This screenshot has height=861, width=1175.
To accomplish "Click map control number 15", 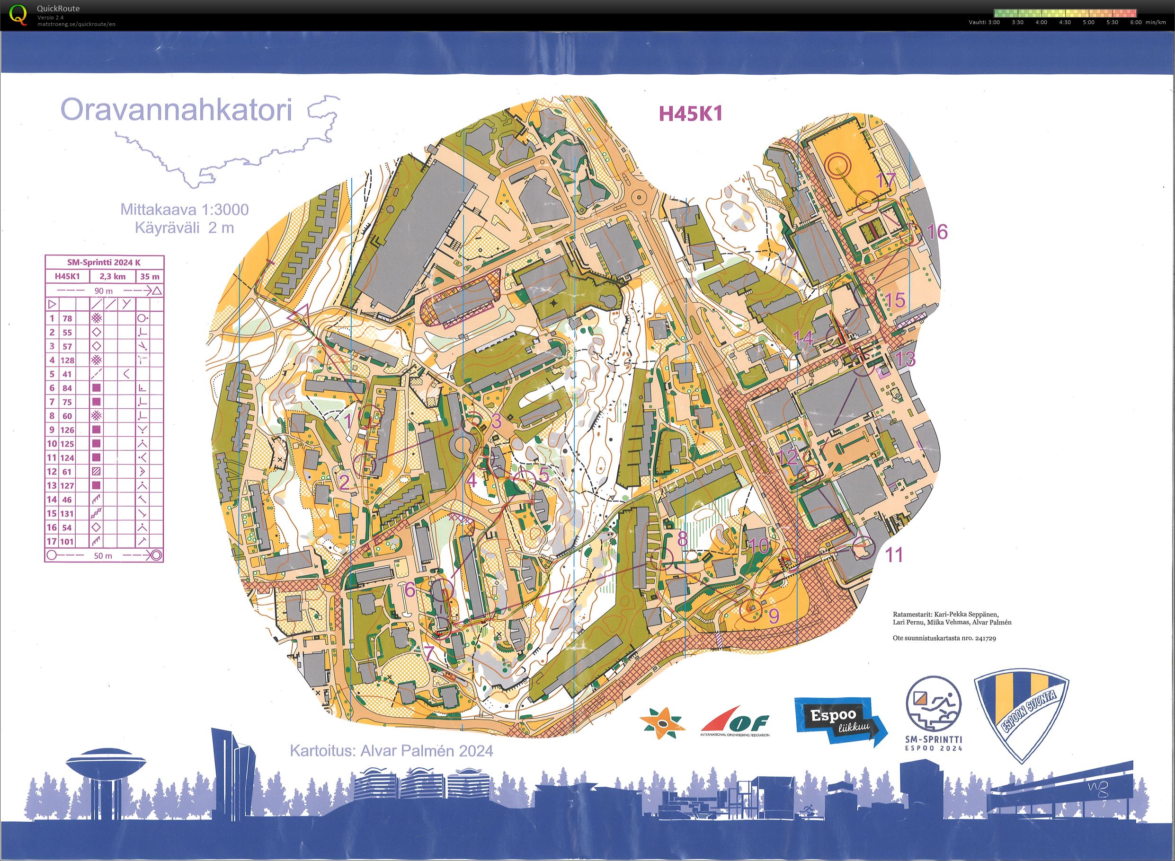I will (894, 299).
